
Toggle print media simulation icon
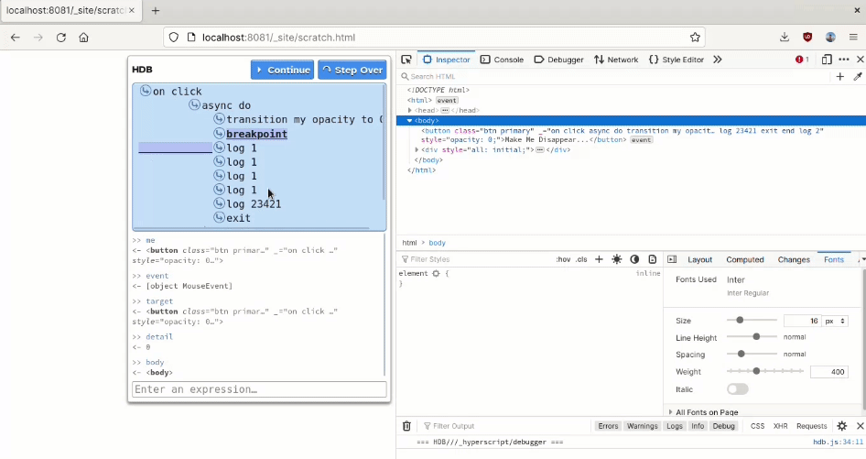tap(653, 259)
